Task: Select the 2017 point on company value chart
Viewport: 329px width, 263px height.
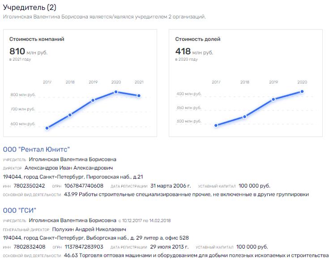Action: tap(47, 128)
